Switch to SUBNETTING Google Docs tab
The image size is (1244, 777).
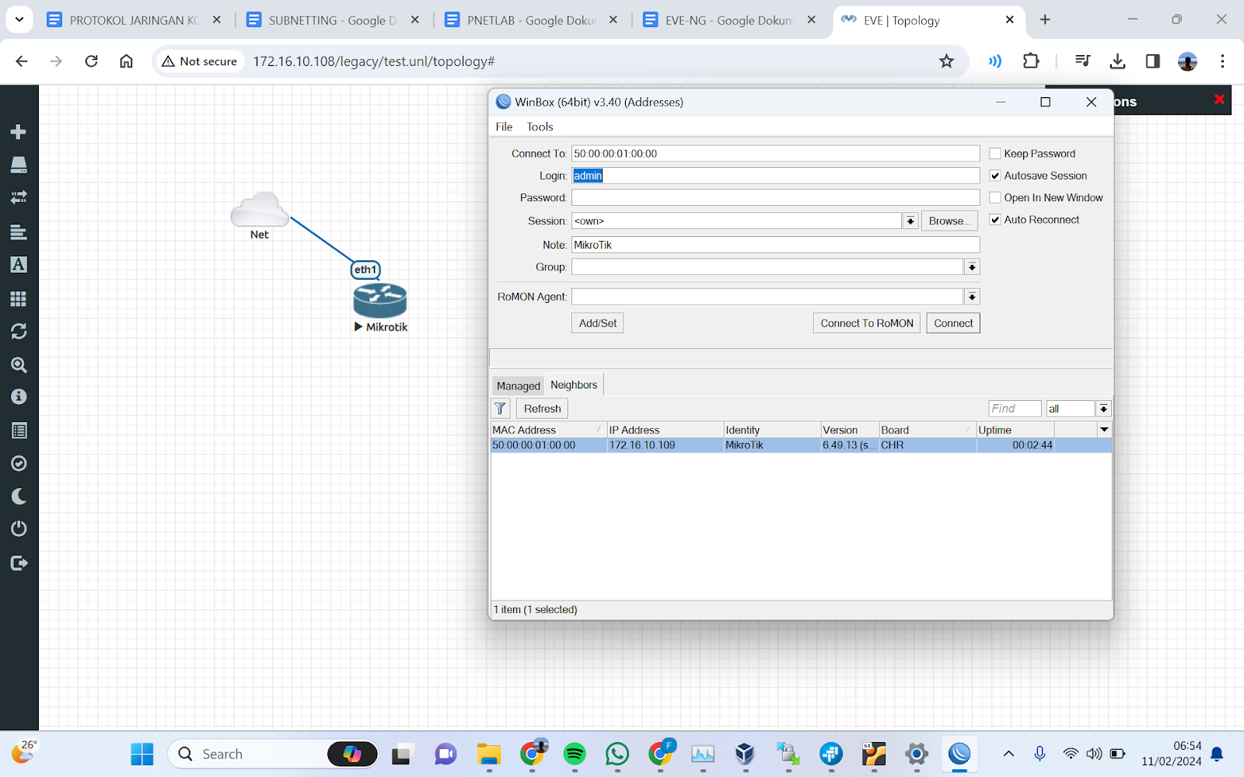tap(333, 20)
